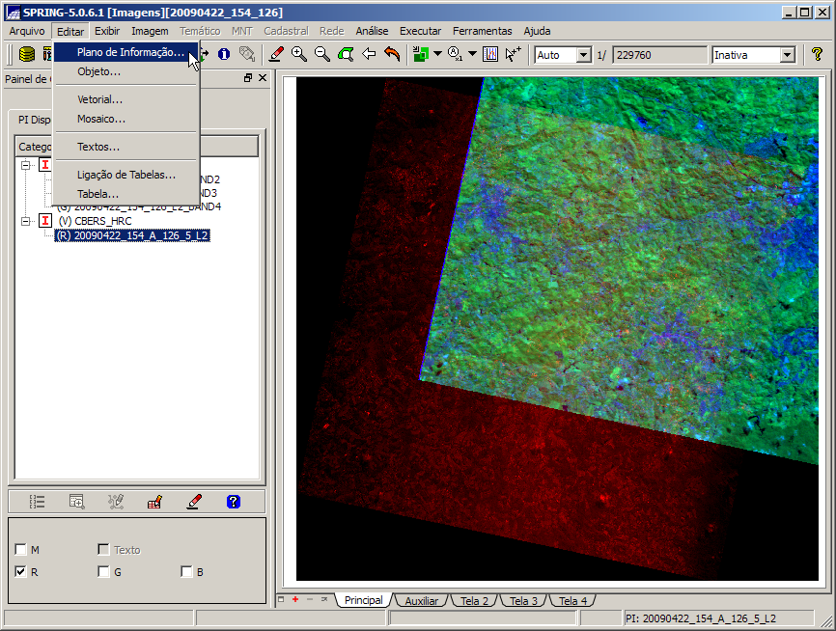This screenshot has width=836, height=631.
Task: Collapse the CBERS_HRC category tree node
Action: click(26, 221)
